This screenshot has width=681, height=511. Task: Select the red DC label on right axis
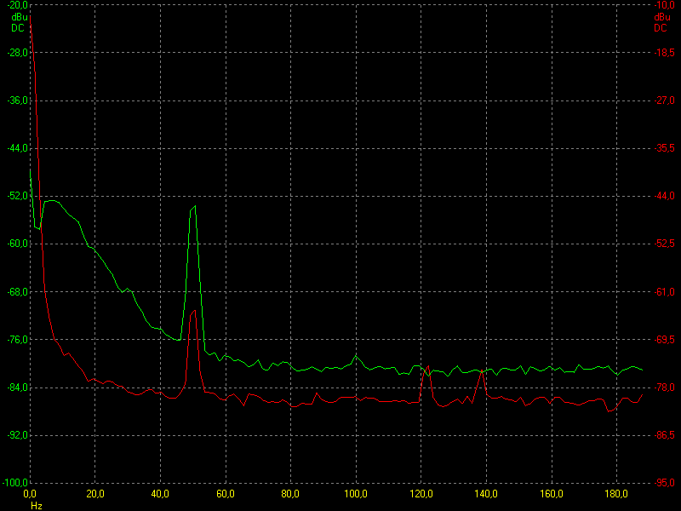click(661, 28)
